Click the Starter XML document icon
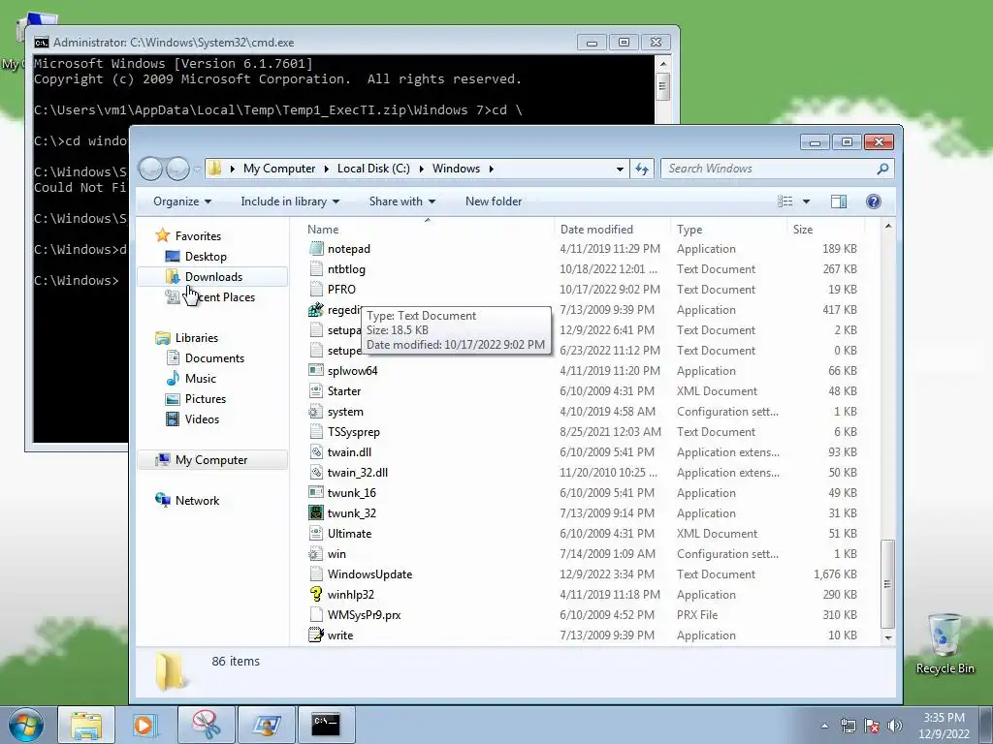993x744 pixels. (315, 391)
